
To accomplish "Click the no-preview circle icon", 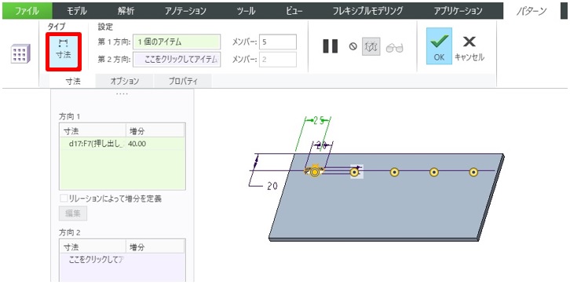I will click(353, 47).
